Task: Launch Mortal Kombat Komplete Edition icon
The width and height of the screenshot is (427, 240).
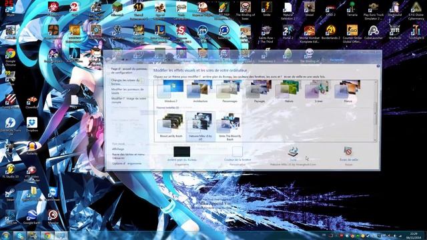Action: tap(309, 34)
